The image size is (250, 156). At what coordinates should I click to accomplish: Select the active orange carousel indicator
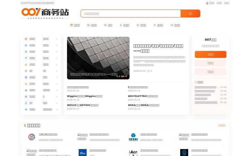(x=123, y=76)
